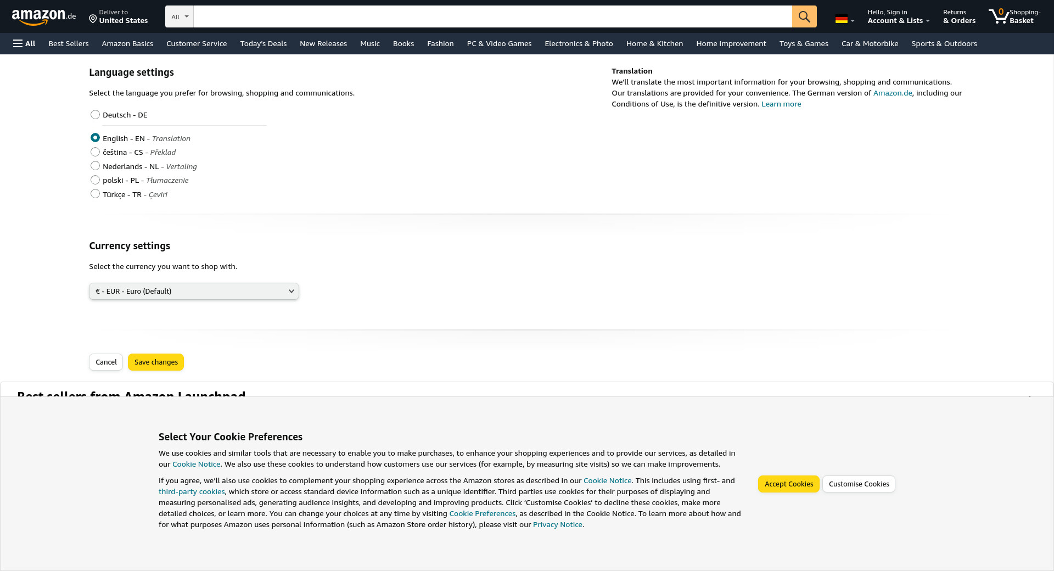This screenshot has width=1054, height=571.
Task: Click the Deliver to location pin
Action: pyautogui.click(x=93, y=19)
